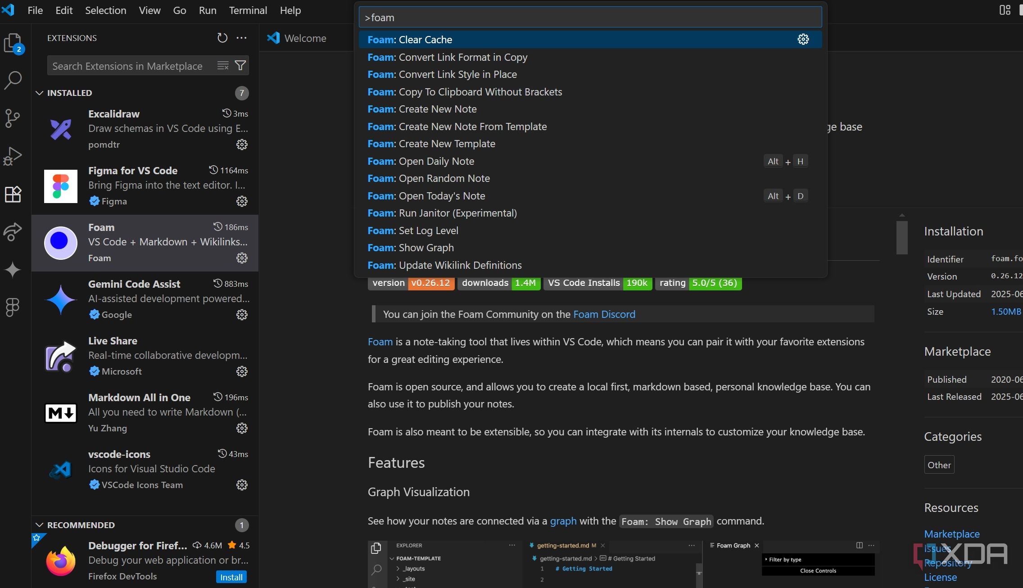Open manage gear for Foam extension
The image size is (1023, 588).
click(x=242, y=258)
